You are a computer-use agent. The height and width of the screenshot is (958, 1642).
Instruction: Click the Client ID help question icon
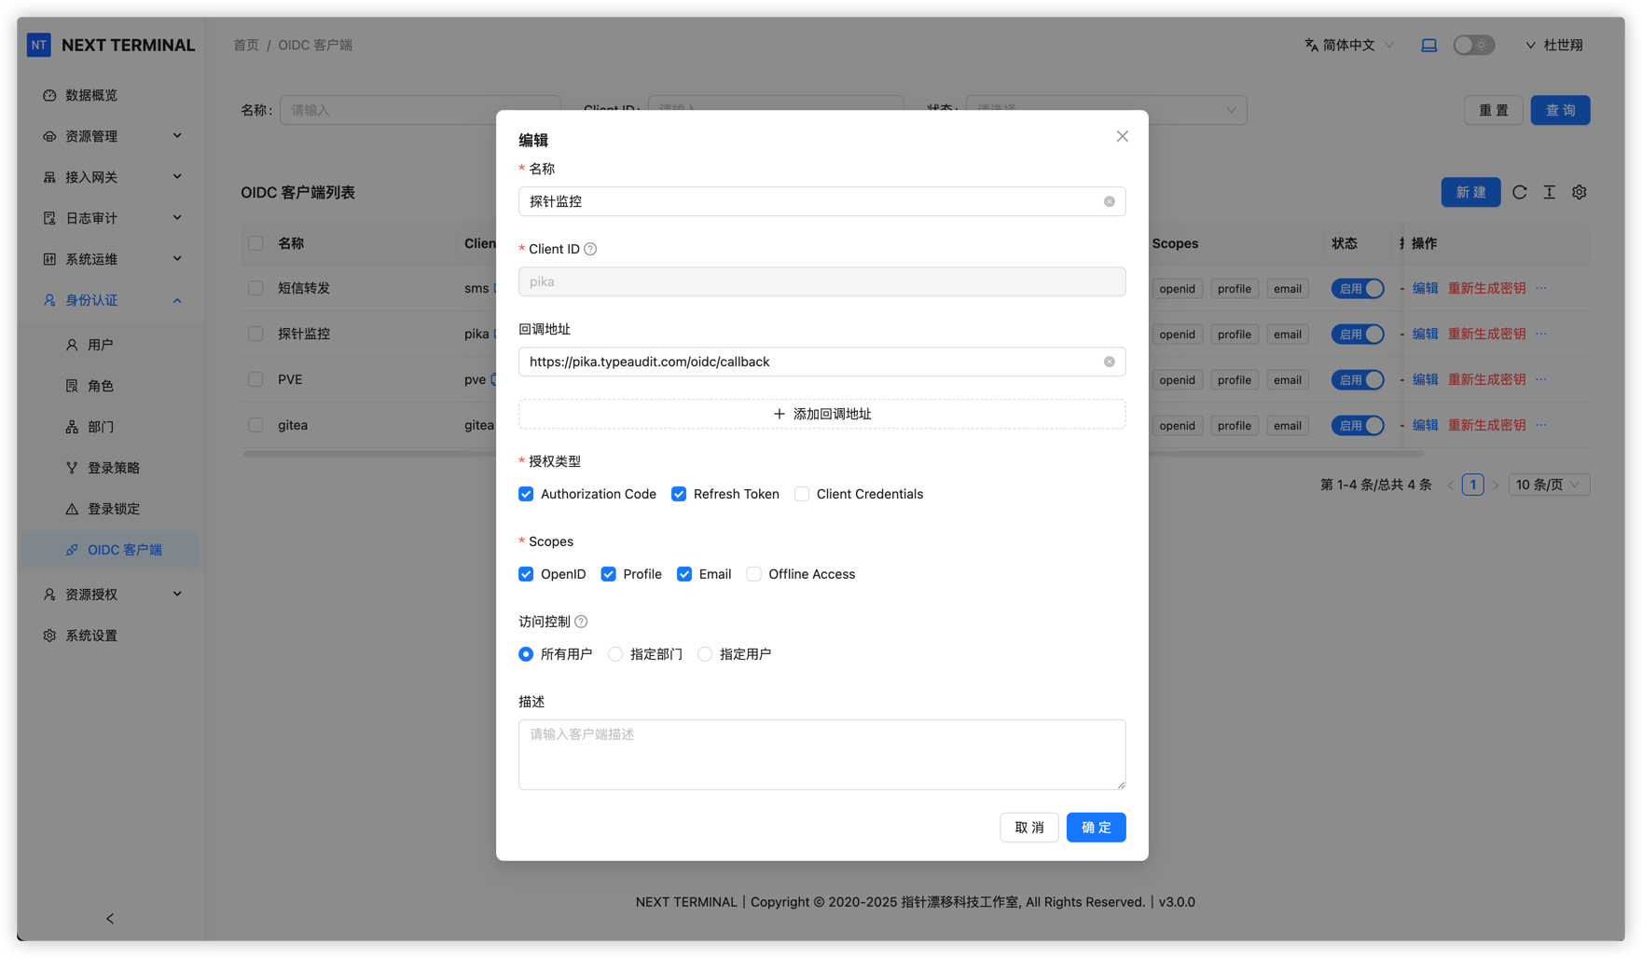(590, 249)
